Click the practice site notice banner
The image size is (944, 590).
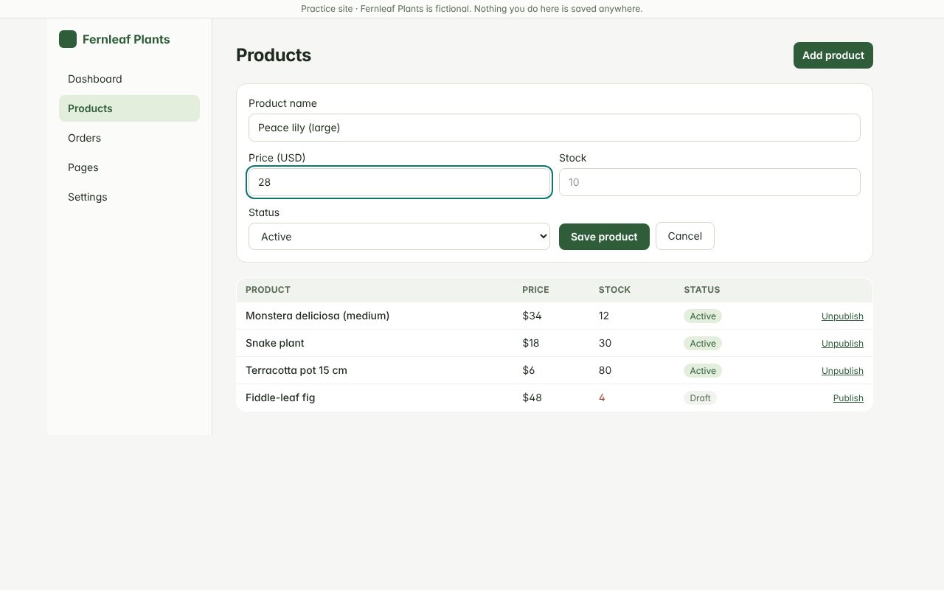pyautogui.click(x=472, y=9)
